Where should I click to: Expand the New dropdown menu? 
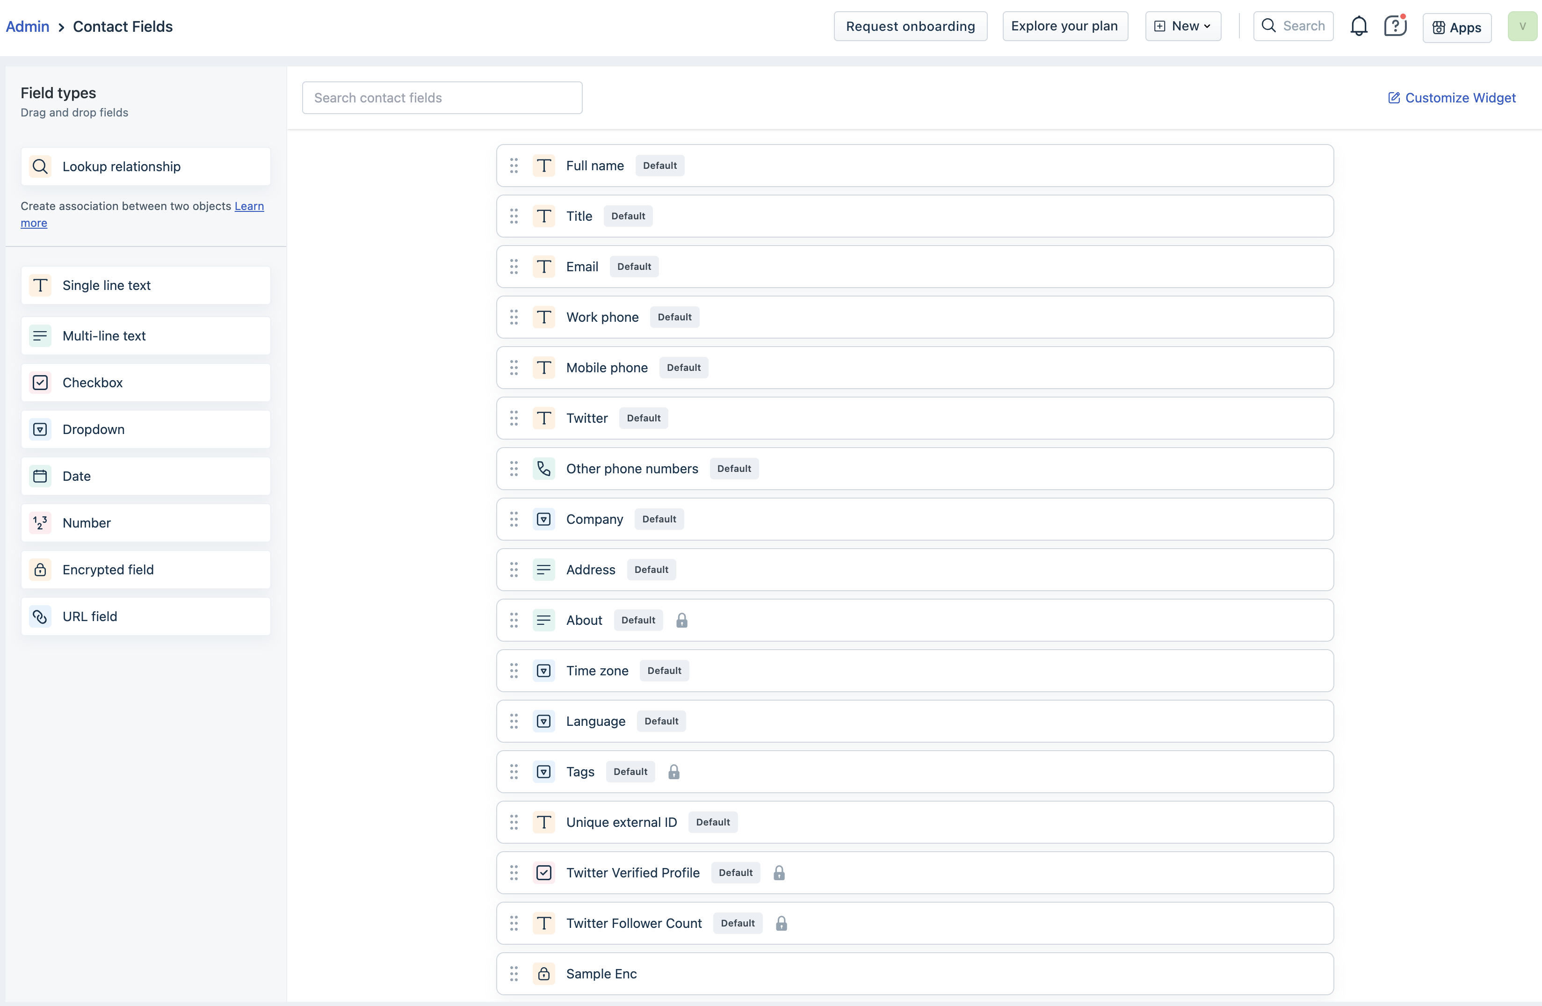(1182, 27)
